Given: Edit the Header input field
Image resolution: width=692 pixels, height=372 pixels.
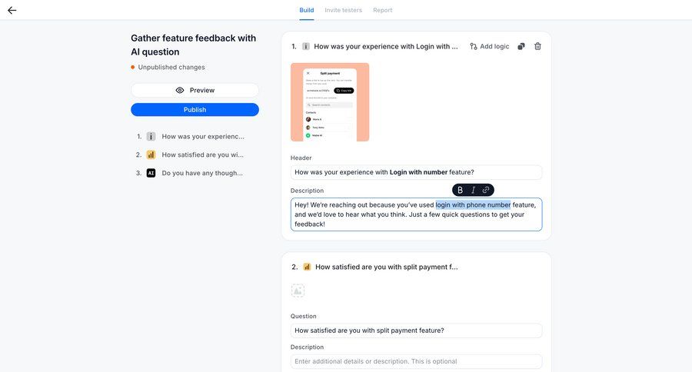Looking at the screenshot, I should click(416, 172).
